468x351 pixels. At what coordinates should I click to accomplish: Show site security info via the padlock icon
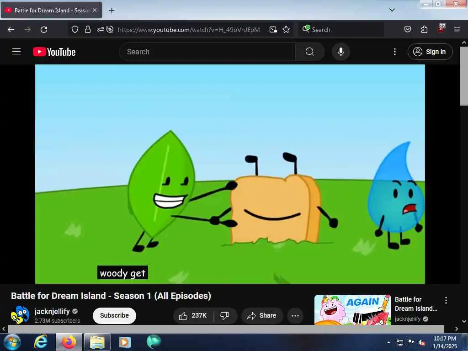pos(87,29)
